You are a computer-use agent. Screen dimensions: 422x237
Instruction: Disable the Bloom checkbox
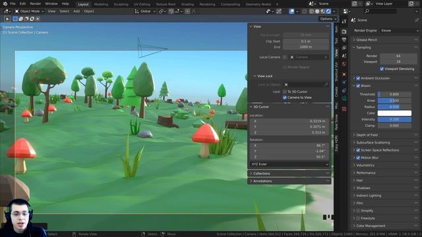(358, 86)
